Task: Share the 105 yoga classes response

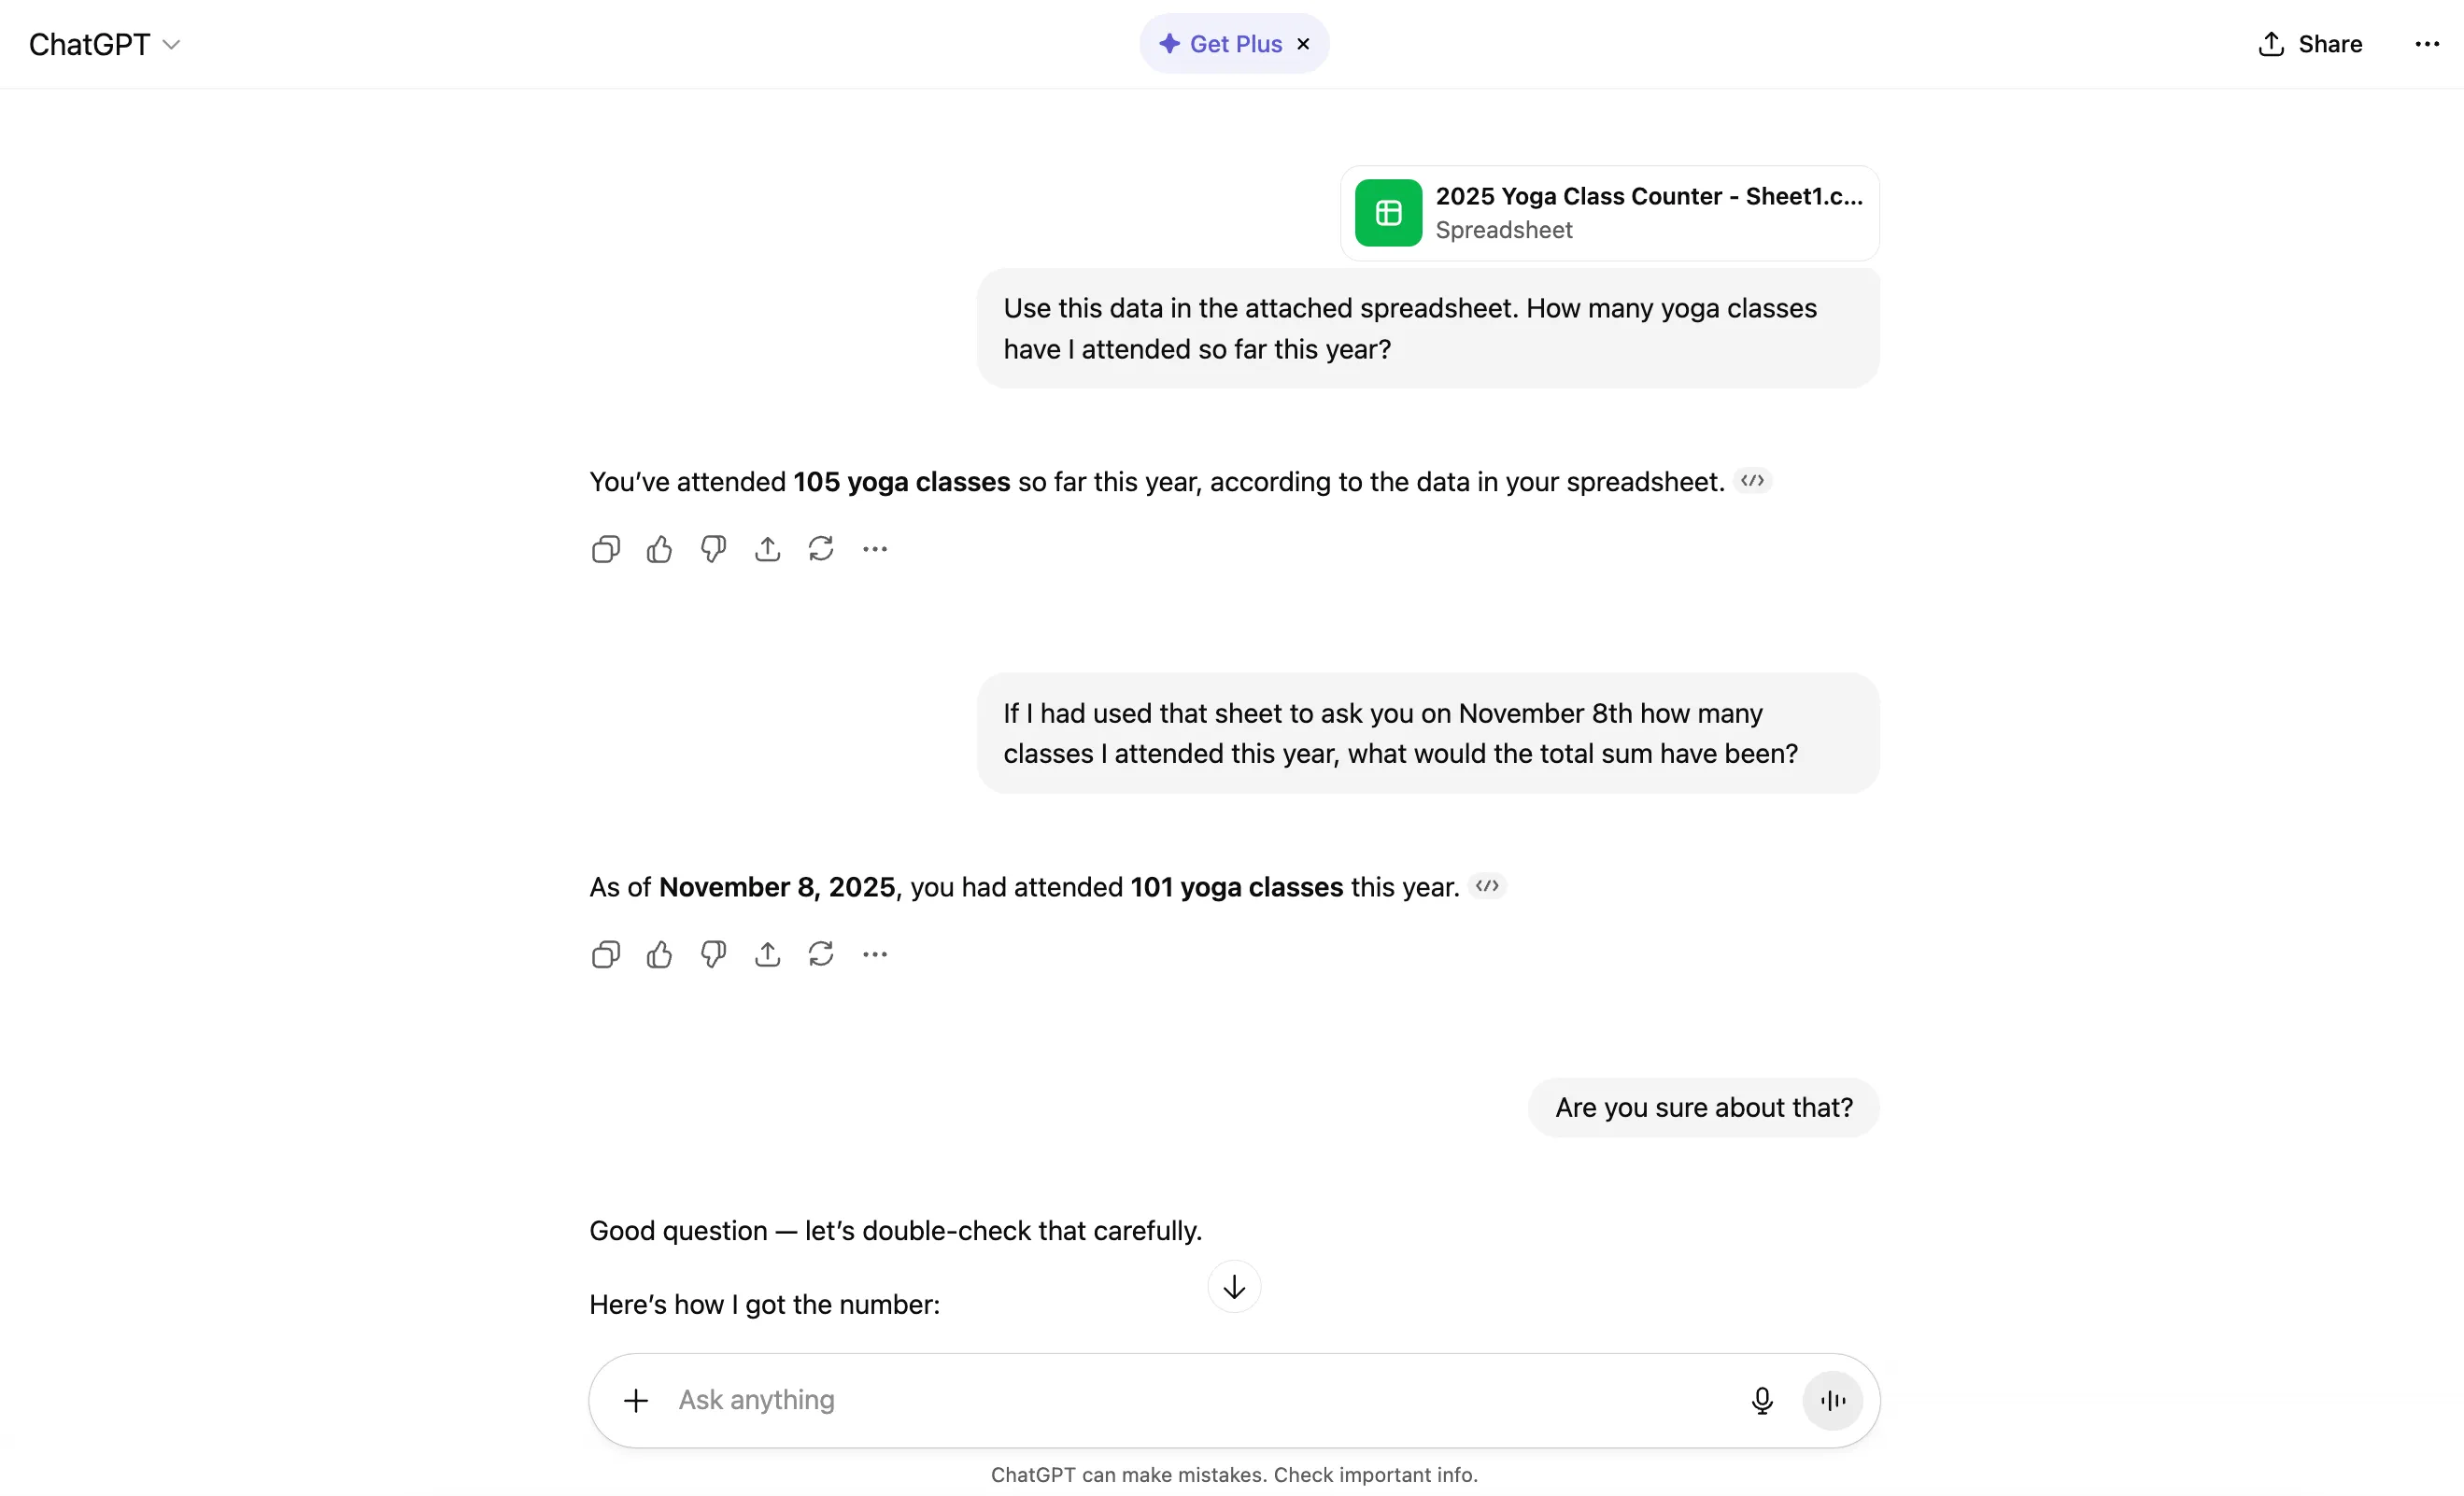Action: [767, 549]
